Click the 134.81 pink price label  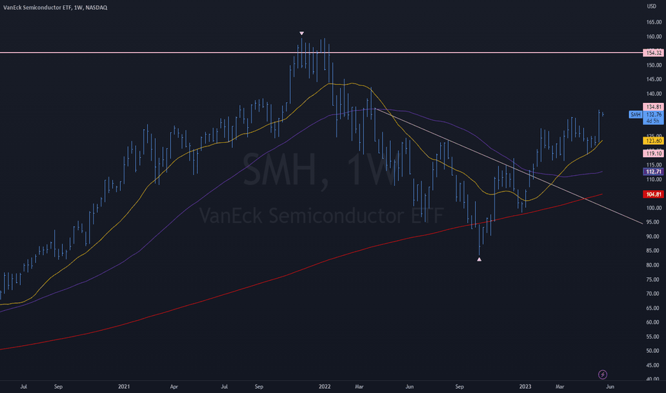click(653, 106)
